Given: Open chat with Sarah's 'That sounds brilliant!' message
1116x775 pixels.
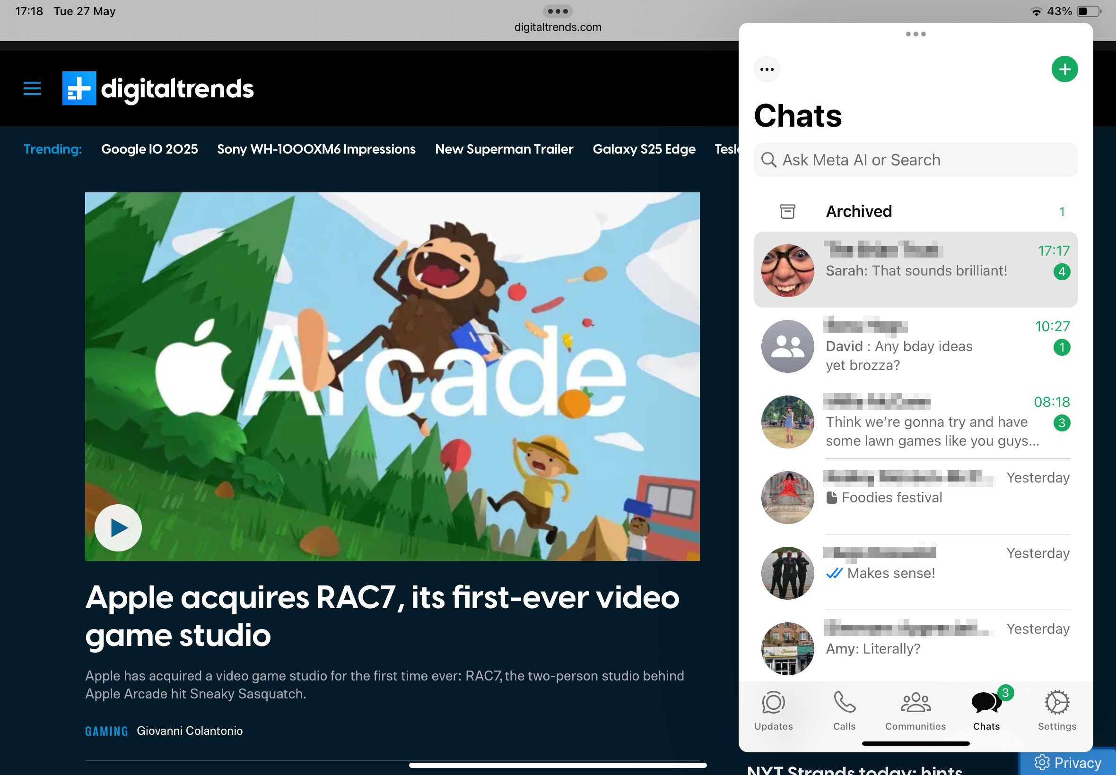Looking at the screenshot, I should coord(915,269).
